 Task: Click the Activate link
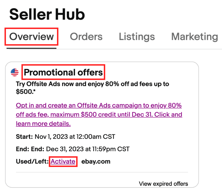[x=63, y=161]
